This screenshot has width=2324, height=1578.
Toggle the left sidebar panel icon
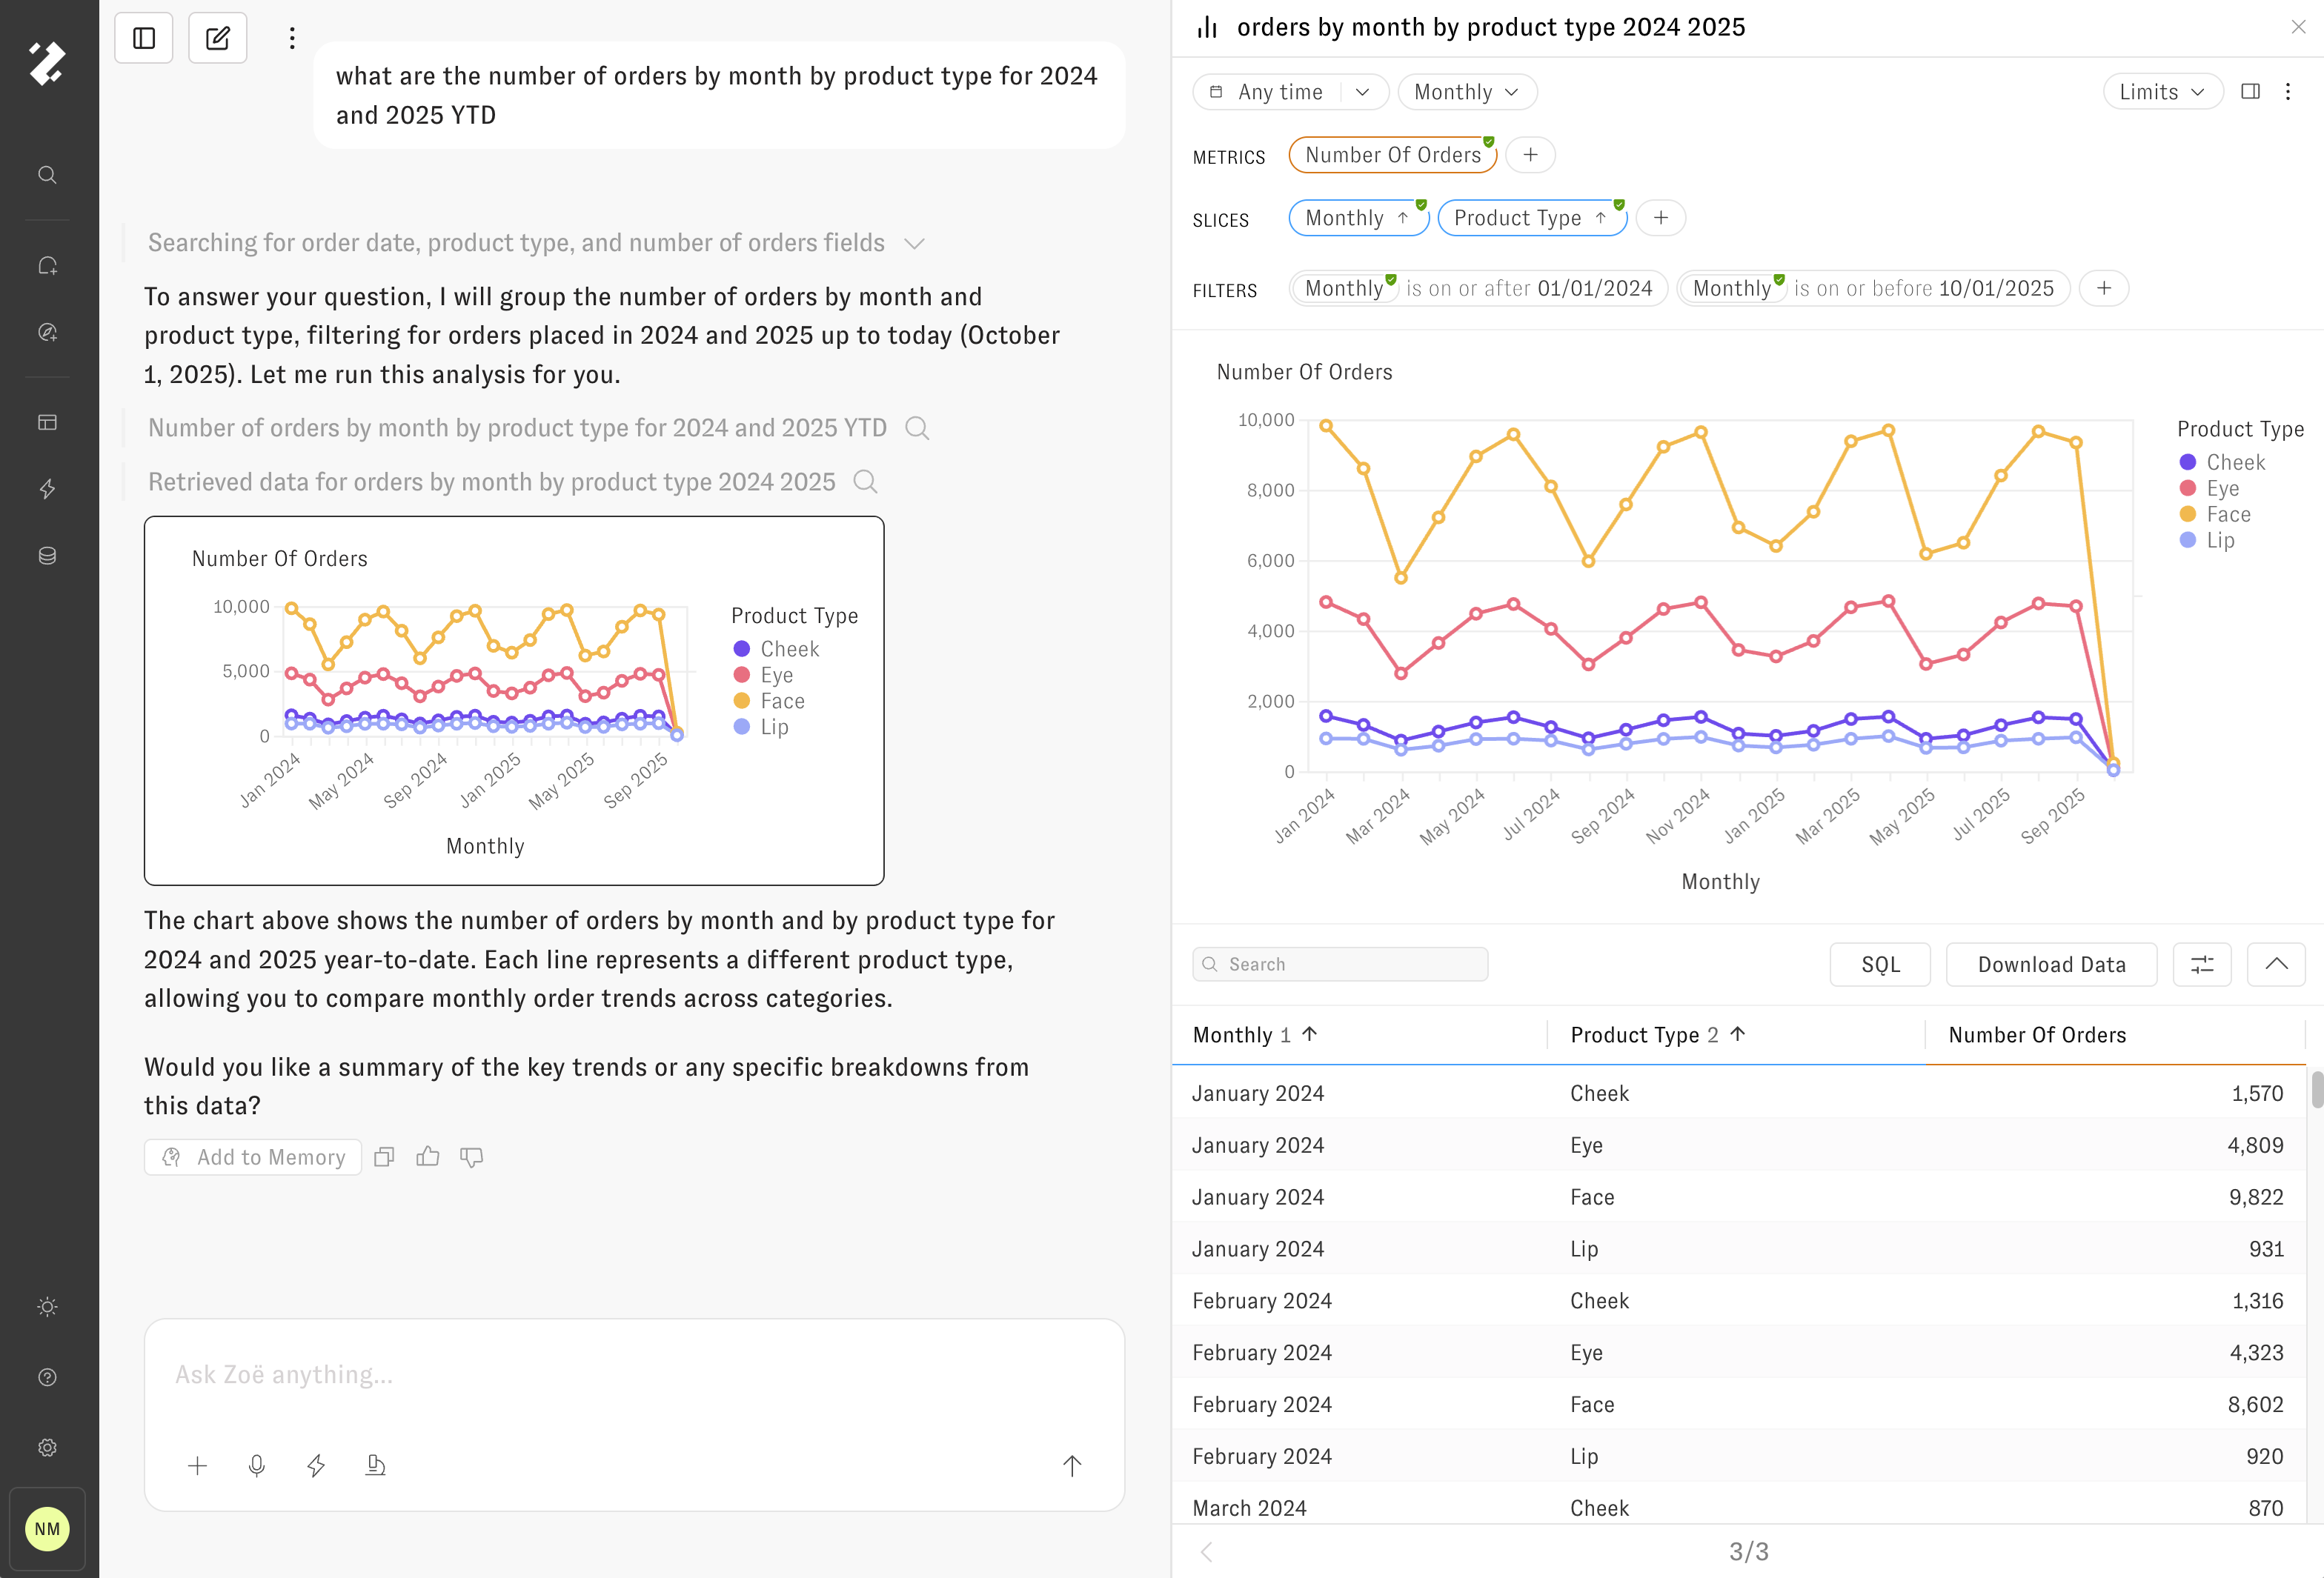pos(144,38)
